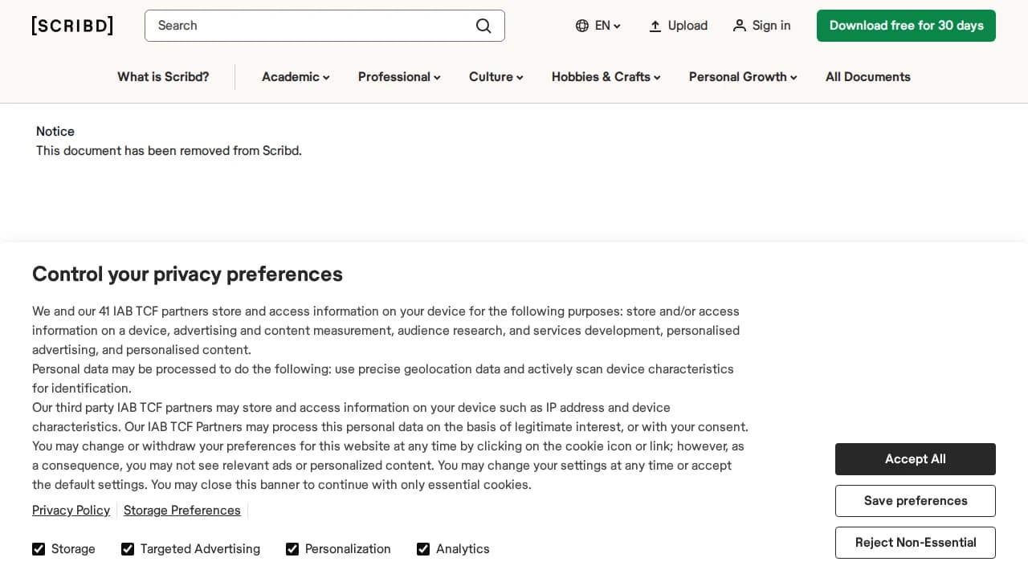Click the Targeted Advertising checkmark icon

pos(127,549)
